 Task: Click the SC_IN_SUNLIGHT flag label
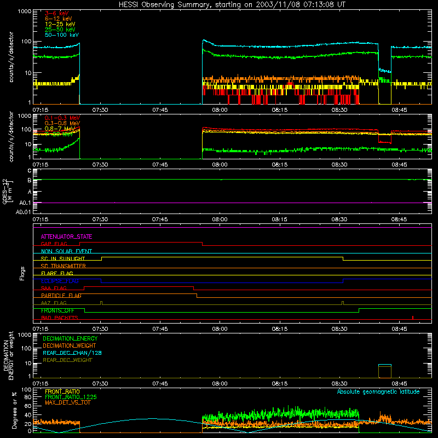point(63,258)
